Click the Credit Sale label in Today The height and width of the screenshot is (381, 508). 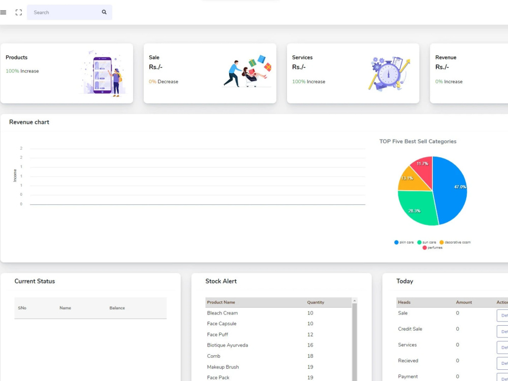[410, 329]
